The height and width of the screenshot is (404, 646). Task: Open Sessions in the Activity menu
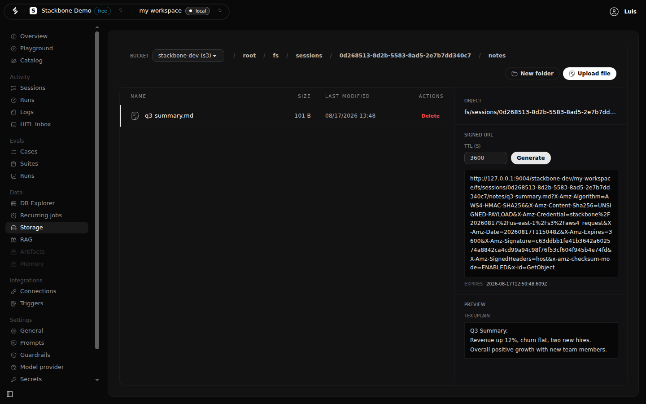(x=47, y=88)
